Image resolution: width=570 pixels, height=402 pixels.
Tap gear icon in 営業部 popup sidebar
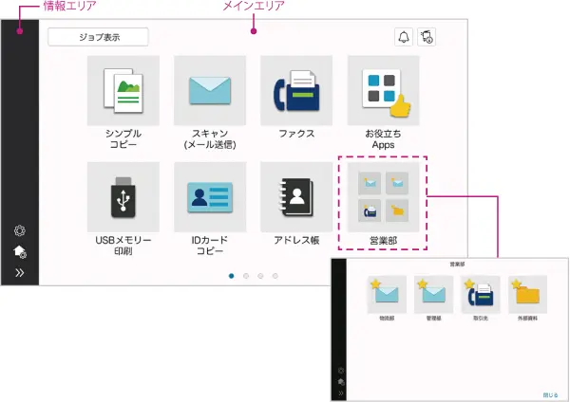[341, 371]
